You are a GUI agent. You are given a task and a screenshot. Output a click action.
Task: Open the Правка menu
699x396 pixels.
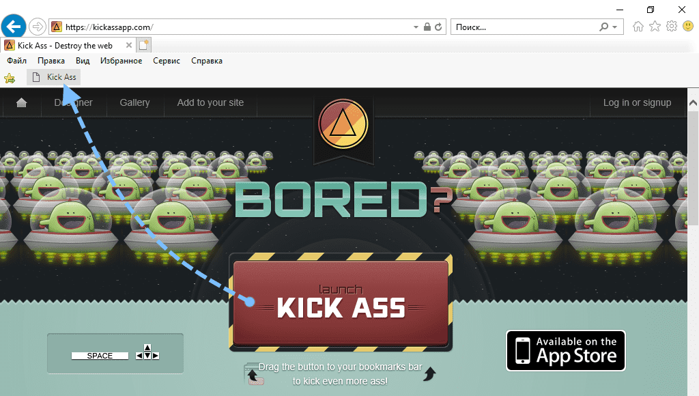click(51, 61)
